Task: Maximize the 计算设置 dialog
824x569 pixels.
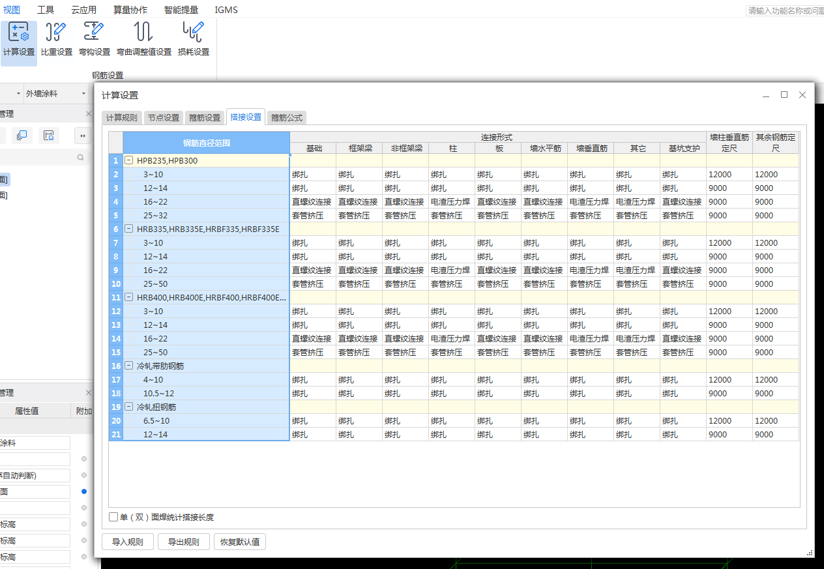Action: click(784, 95)
